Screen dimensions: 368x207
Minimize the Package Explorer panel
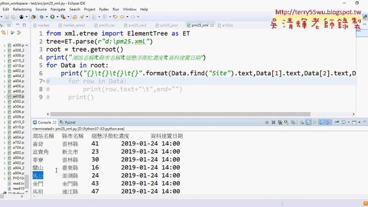pos(18,24)
